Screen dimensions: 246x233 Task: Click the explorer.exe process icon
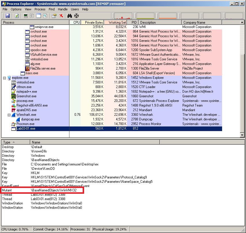9,78
